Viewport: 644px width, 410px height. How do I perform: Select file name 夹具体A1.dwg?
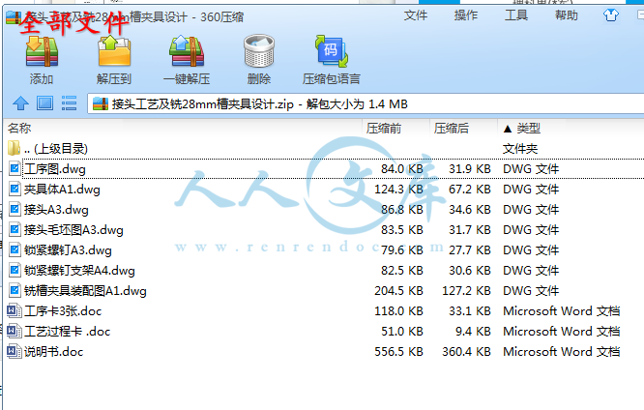[x=62, y=190]
